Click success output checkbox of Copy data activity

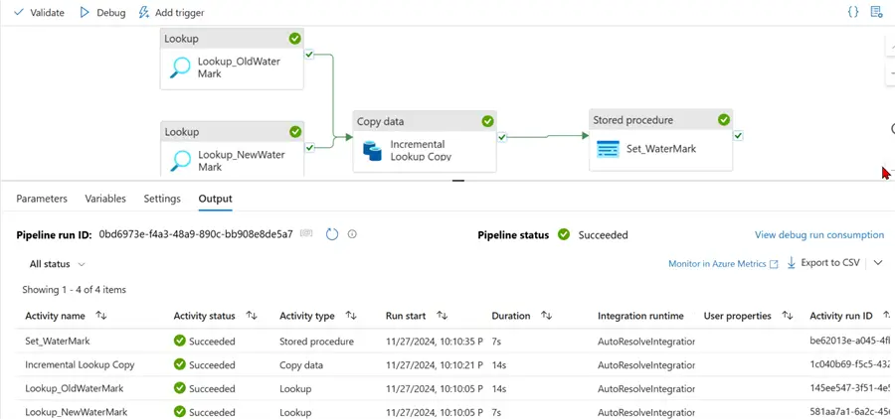[x=502, y=137]
